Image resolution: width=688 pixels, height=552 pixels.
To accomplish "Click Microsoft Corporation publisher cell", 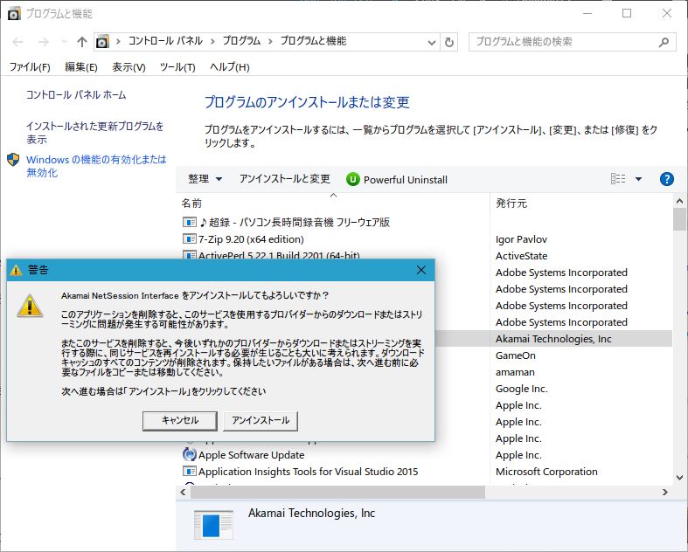I will [546, 472].
